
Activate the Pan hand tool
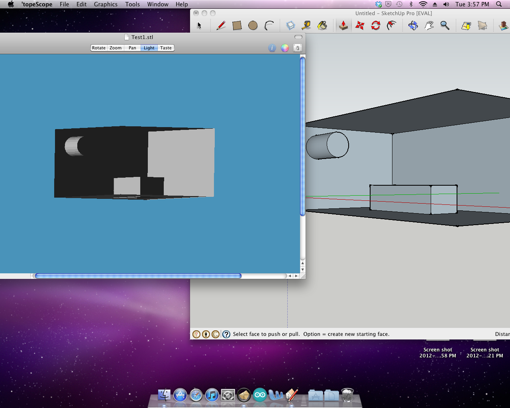click(x=429, y=25)
